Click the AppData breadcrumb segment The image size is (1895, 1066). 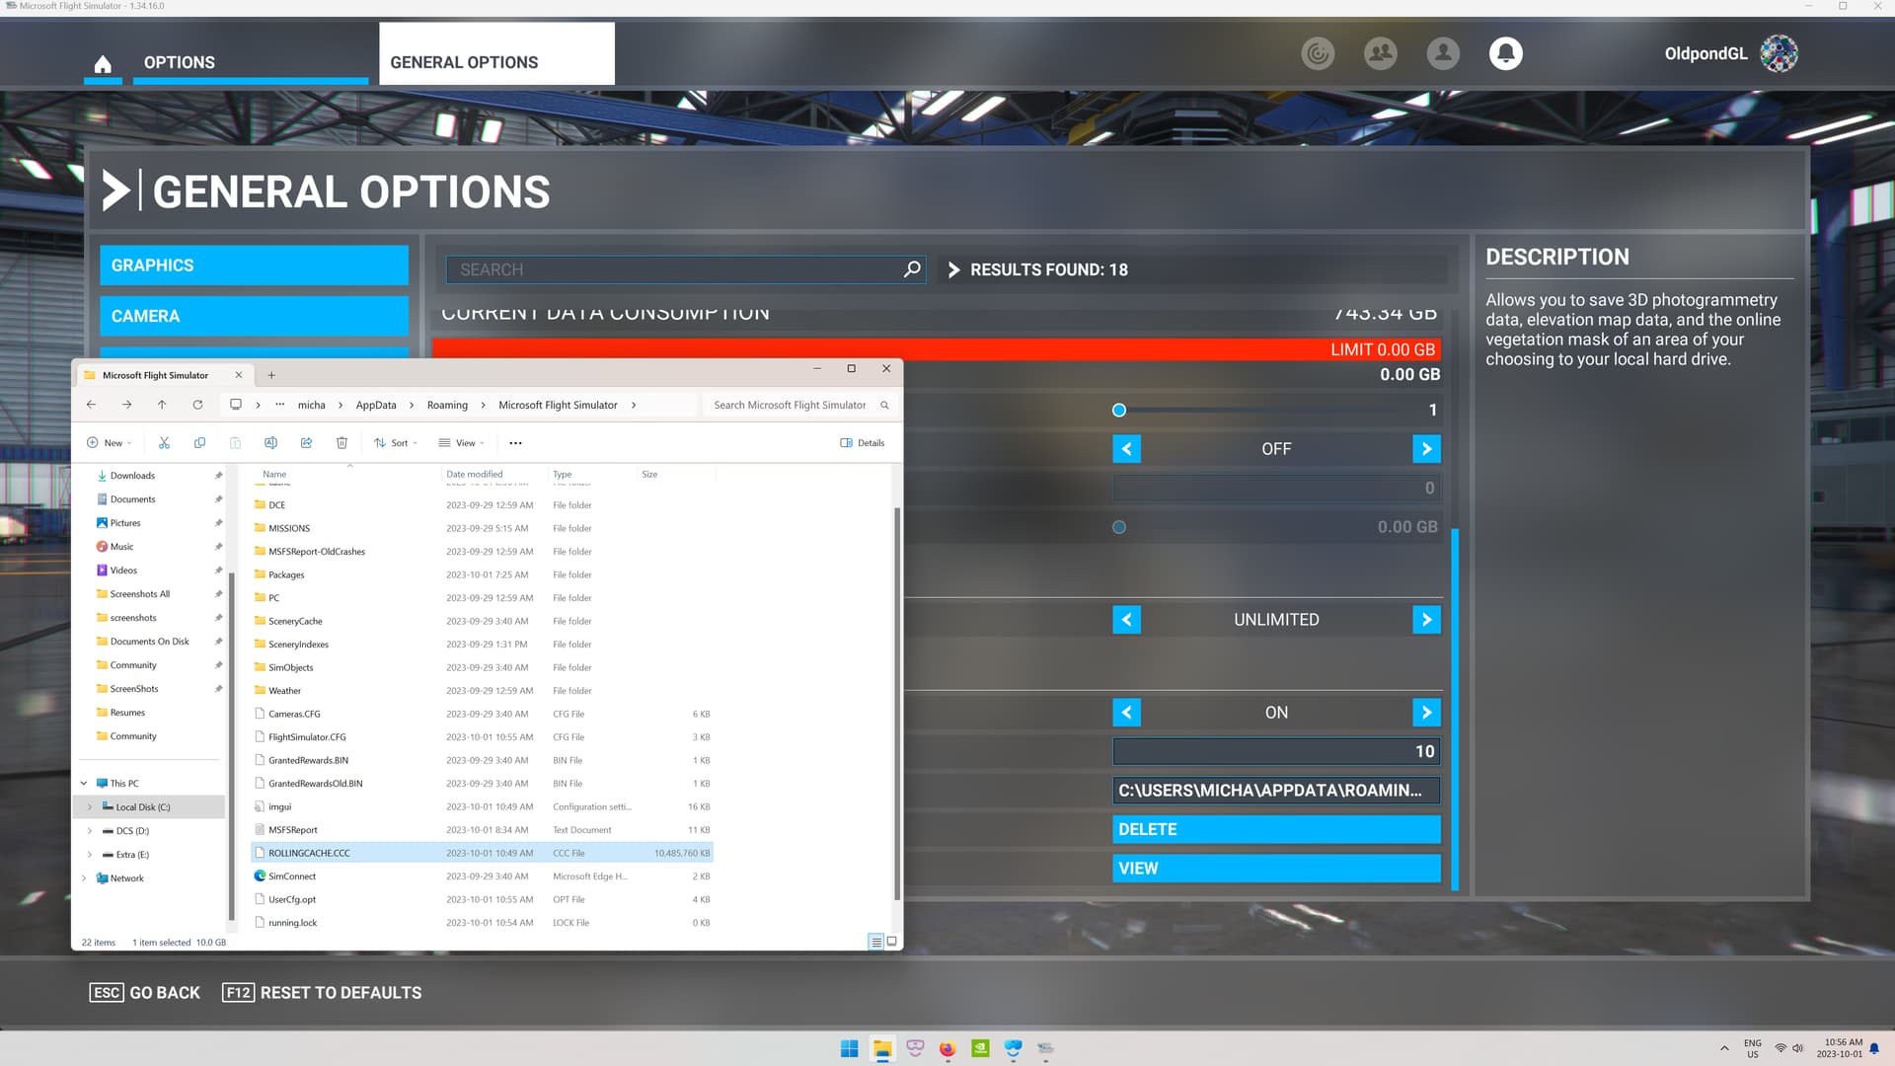[376, 405]
